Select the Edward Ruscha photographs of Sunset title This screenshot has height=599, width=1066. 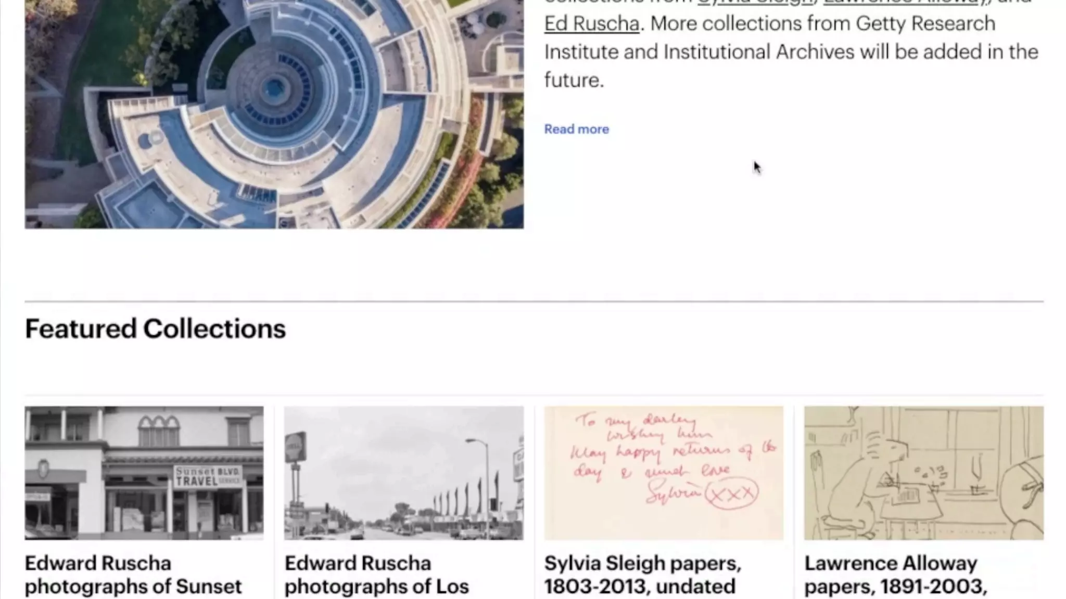pyautogui.click(x=133, y=575)
